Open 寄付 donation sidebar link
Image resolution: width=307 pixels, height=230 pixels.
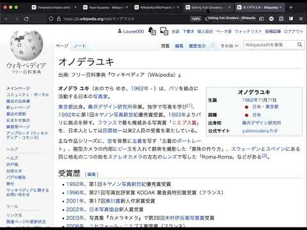(x=10, y=183)
